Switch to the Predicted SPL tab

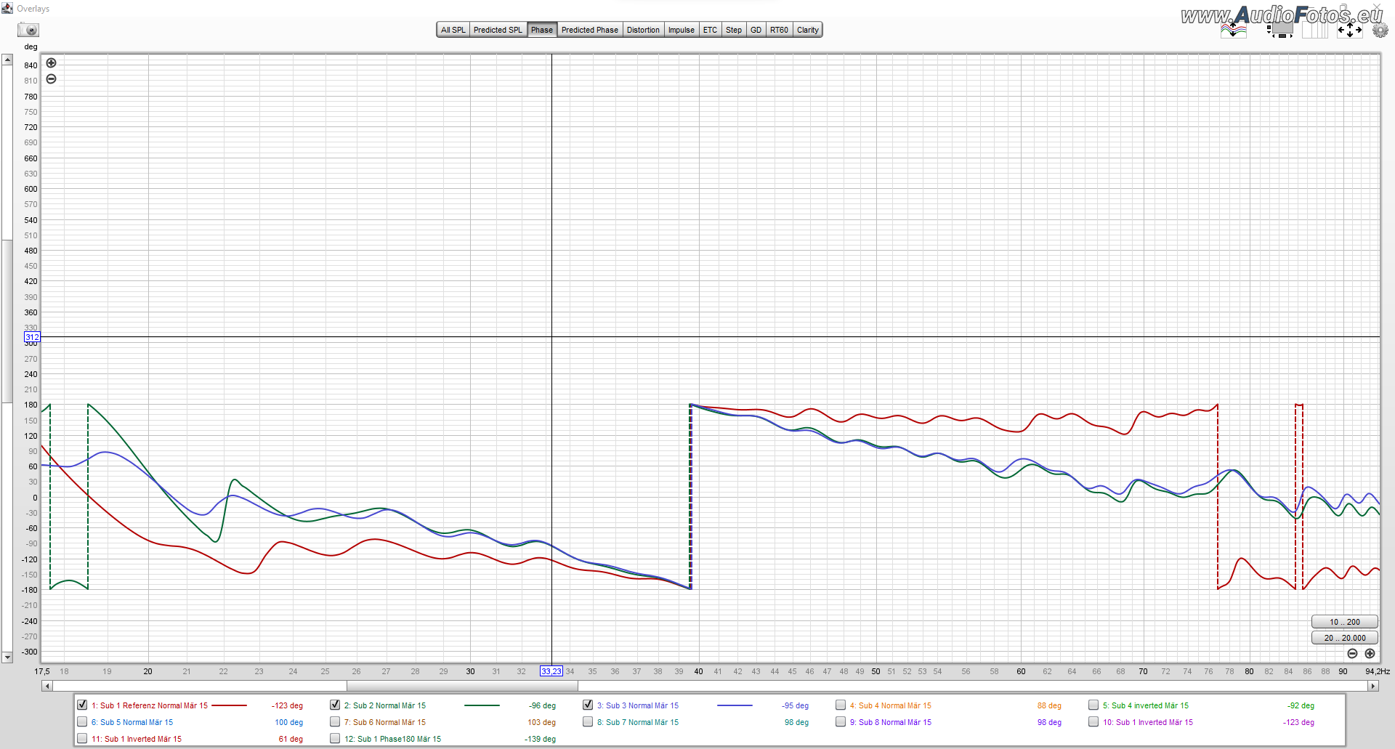[x=498, y=30]
